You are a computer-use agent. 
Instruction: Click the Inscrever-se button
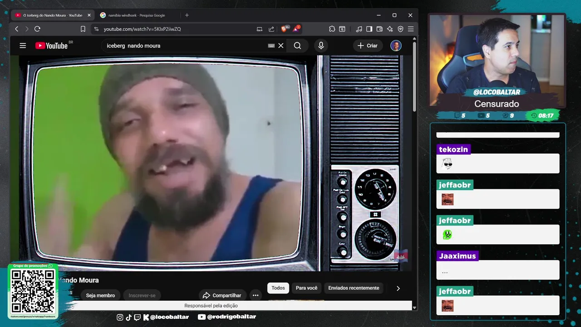point(142,295)
